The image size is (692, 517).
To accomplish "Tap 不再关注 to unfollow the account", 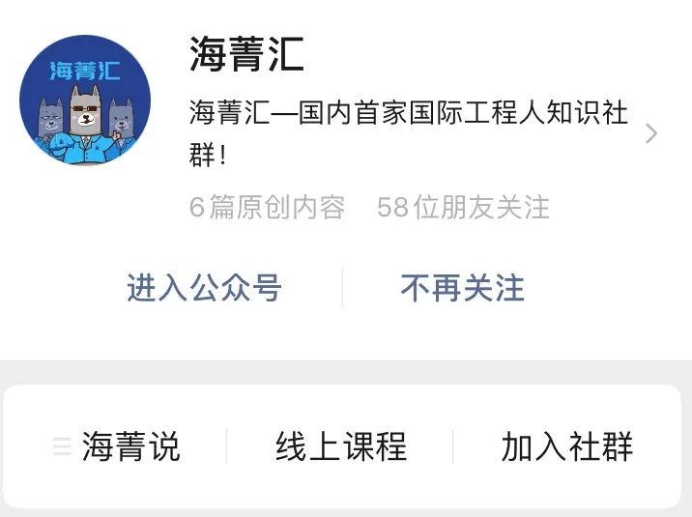I will (x=463, y=288).
